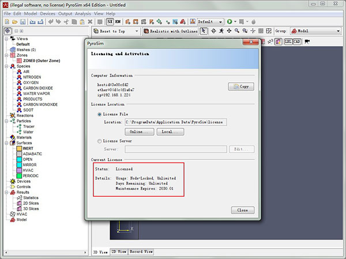Click the Copy button for computer information

pyautogui.click(x=241, y=86)
